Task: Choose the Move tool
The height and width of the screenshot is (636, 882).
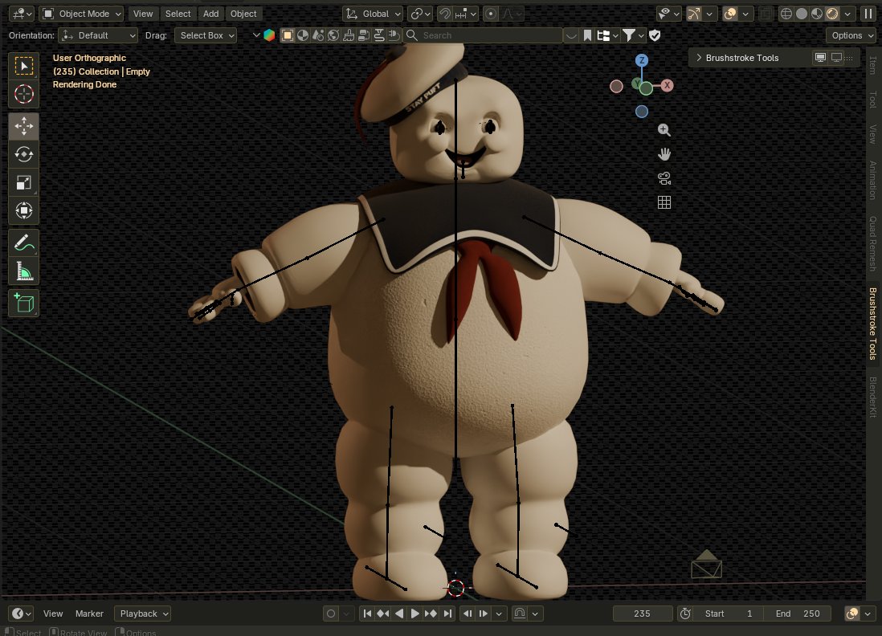Action: click(x=23, y=126)
